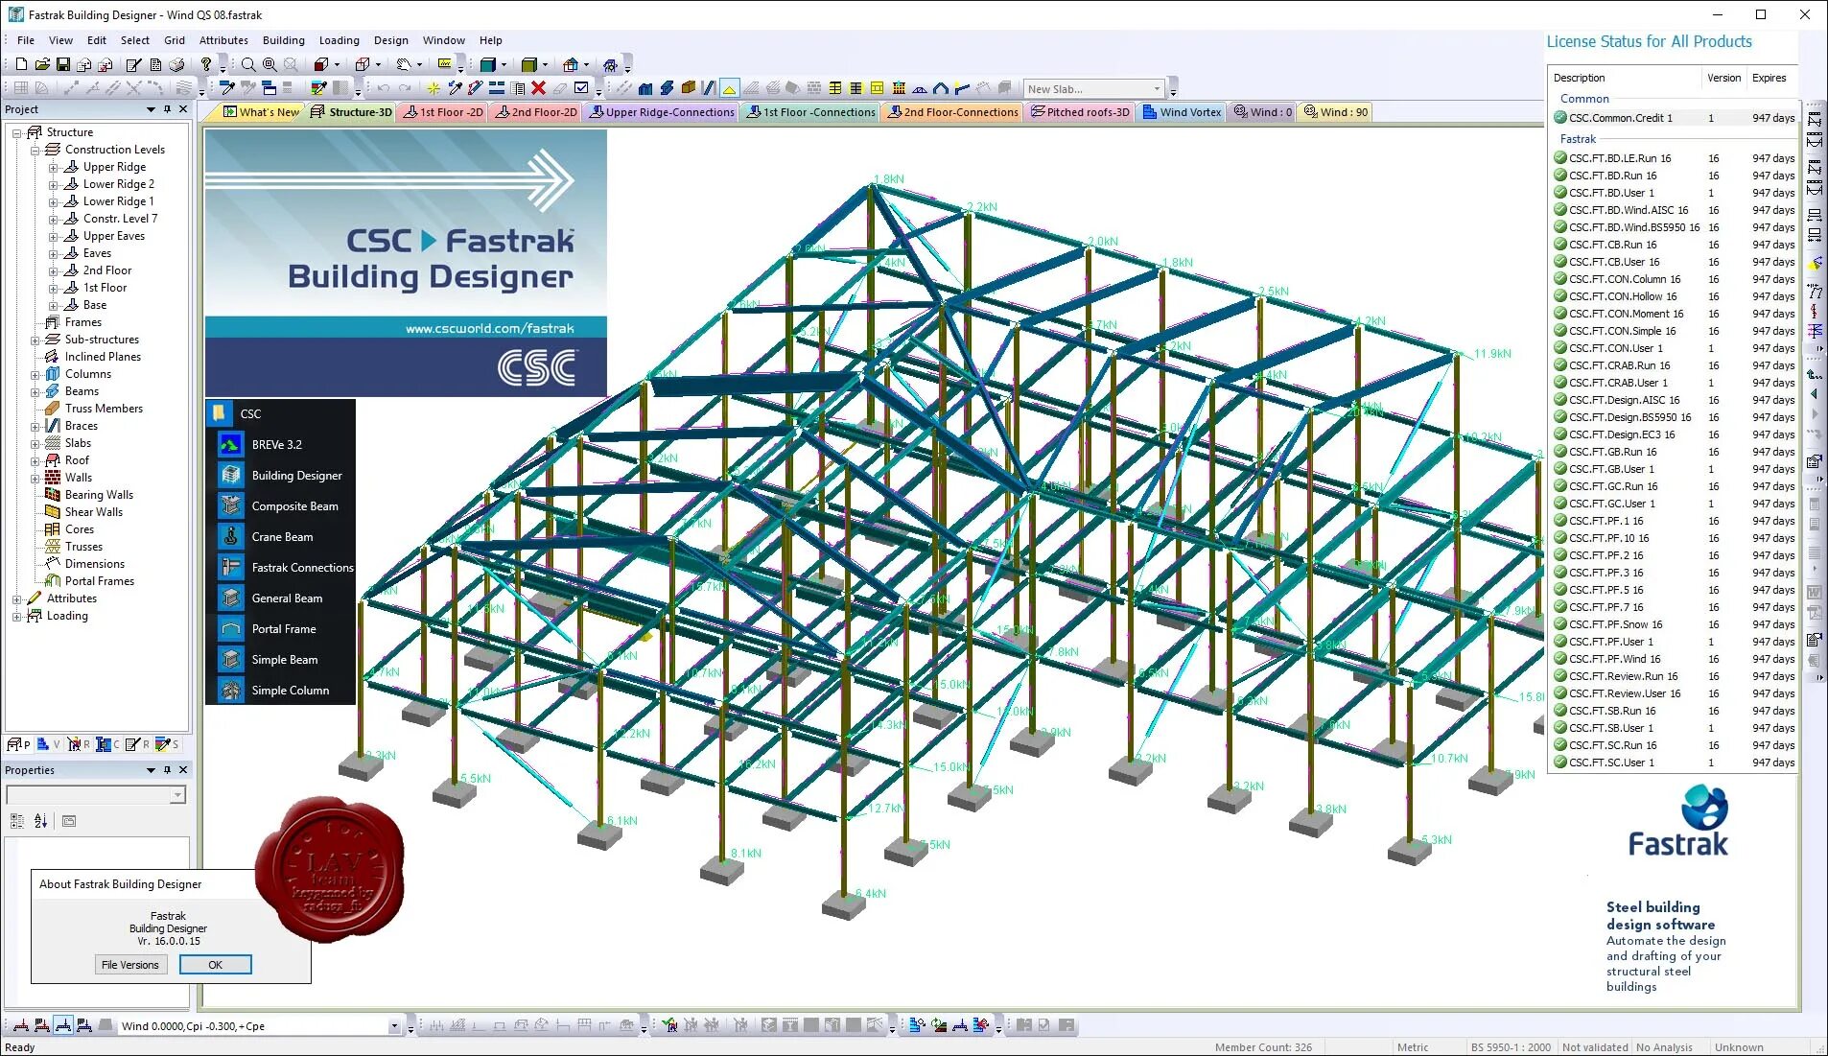The height and width of the screenshot is (1056, 1828).
Task: Save the model with the floppy icon
Action: 63,64
